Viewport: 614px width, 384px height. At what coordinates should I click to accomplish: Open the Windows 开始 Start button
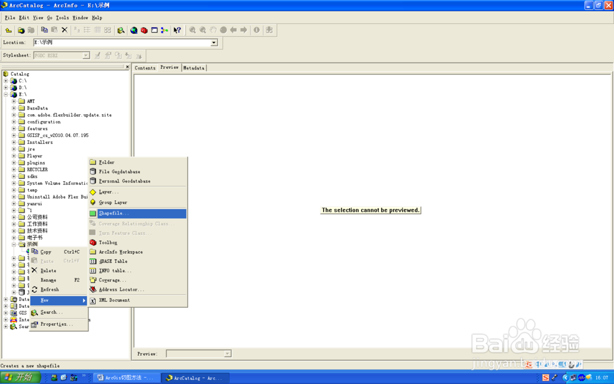click(x=20, y=377)
